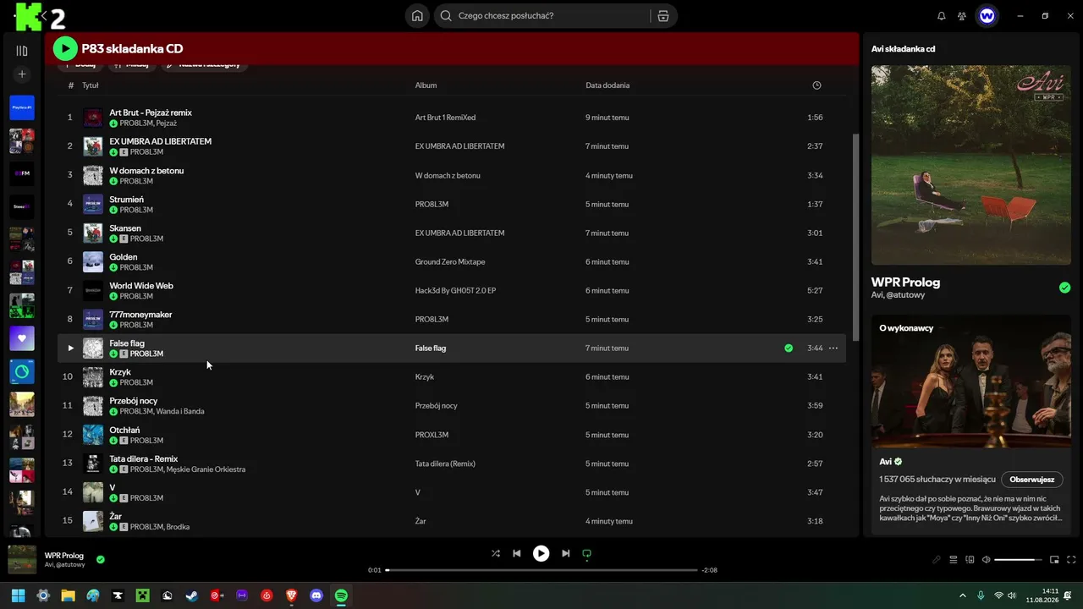Play the P83 składanka CD playlist
This screenshot has height=609, width=1083.
coord(65,49)
